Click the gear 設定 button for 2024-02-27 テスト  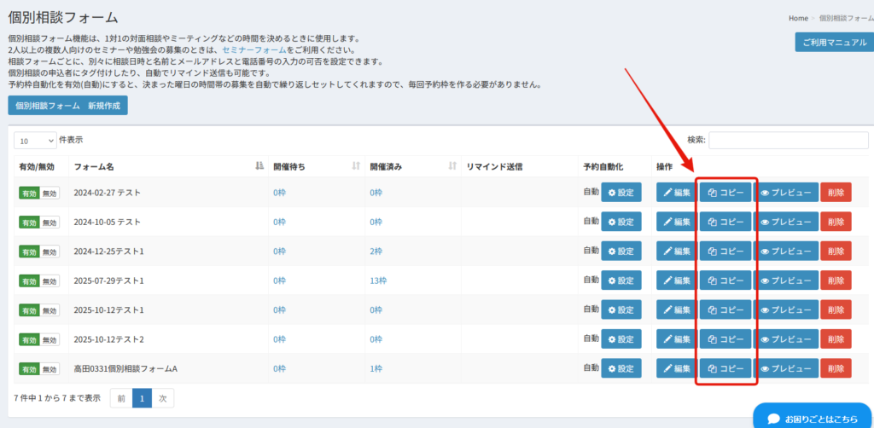621,193
